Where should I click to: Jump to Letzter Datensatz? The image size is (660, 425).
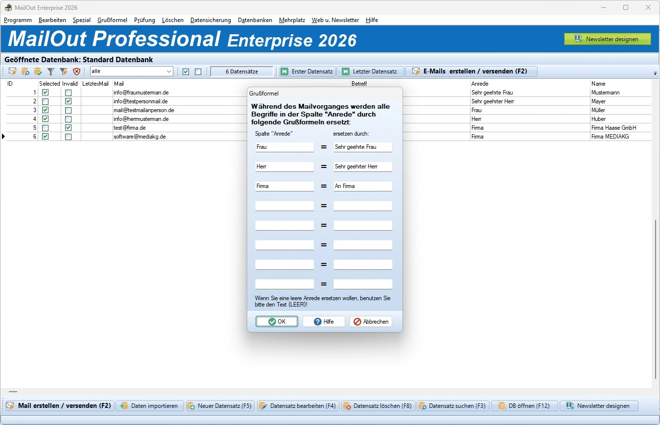[x=370, y=71]
